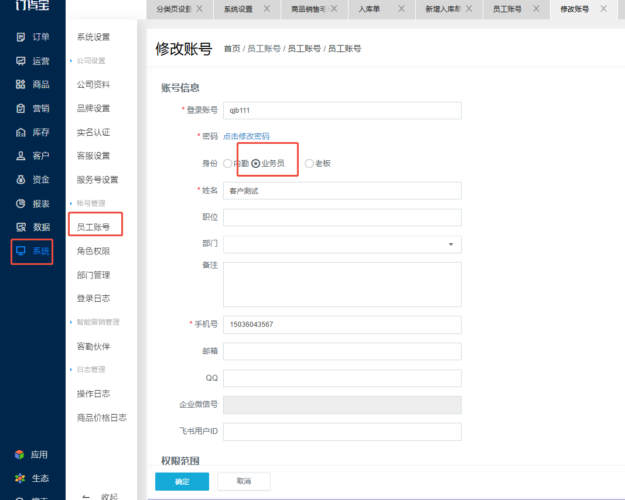Click the 手机号 input field
Screen dimensions: 625x500
(x=342, y=325)
